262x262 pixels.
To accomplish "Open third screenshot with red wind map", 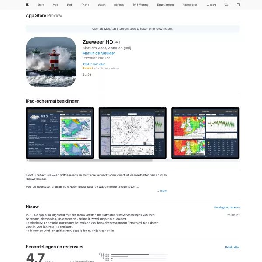I will [x=205, y=133].
